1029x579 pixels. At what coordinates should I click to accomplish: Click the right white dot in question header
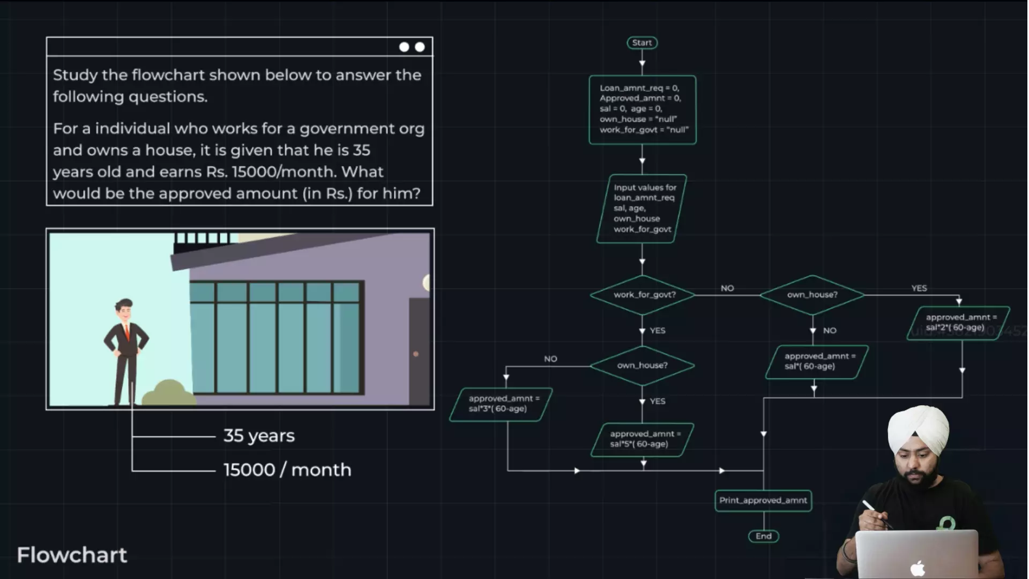tap(420, 47)
